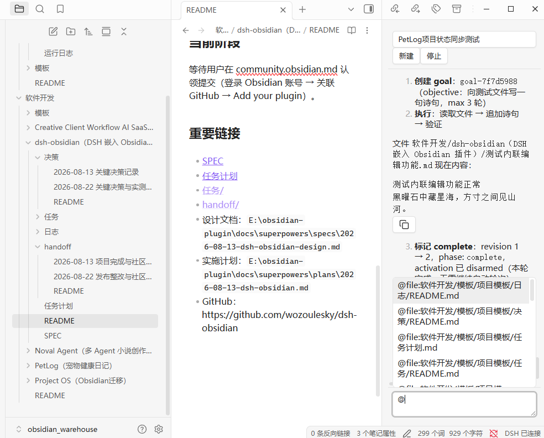Click the pencil editing mode status icon
This screenshot has width=544, height=438.
coord(407,433)
